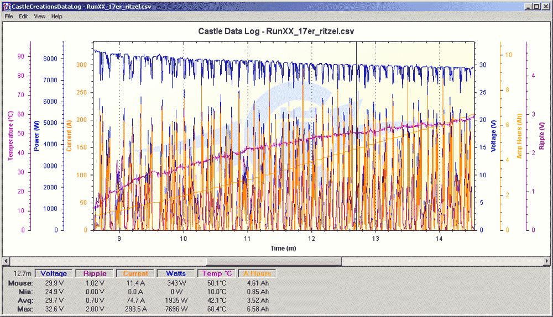Screen dimensions: 553x317
Task: Click the Current (A) axis label
Action: (x=69, y=136)
